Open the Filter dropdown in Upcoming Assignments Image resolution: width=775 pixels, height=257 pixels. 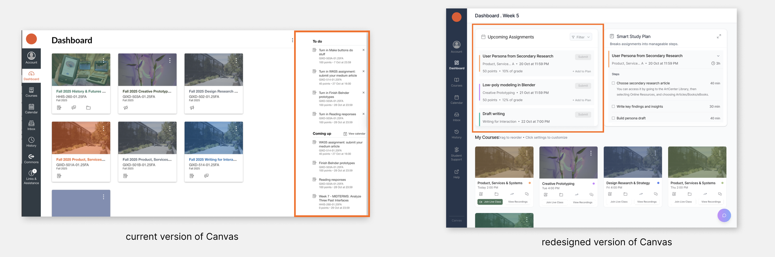pyautogui.click(x=581, y=37)
